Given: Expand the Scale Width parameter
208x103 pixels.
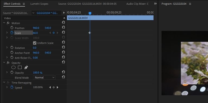Looking at the screenshot, I should [7, 38].
